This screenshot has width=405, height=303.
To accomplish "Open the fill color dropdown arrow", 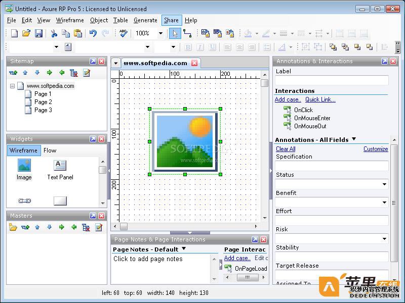I will [257, 33].
